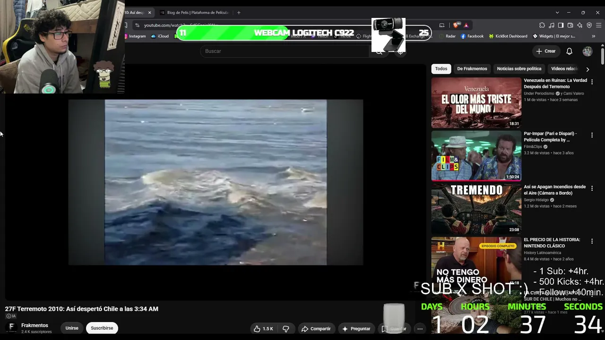
Task: Click the install-app icon in address bar
Action: (442, 25)
